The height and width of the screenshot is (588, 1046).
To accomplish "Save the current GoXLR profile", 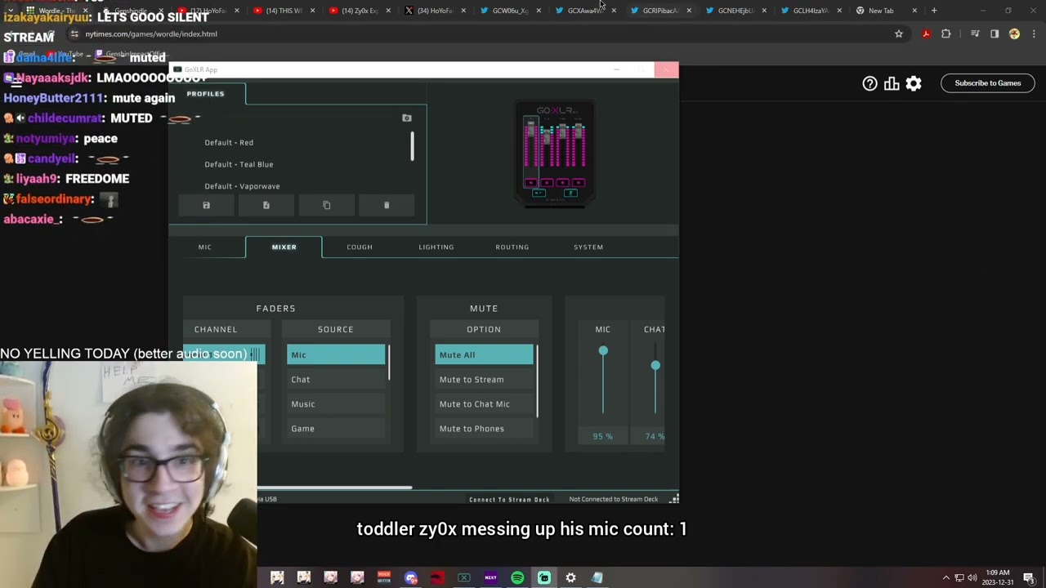I will [x=206, y=205].
